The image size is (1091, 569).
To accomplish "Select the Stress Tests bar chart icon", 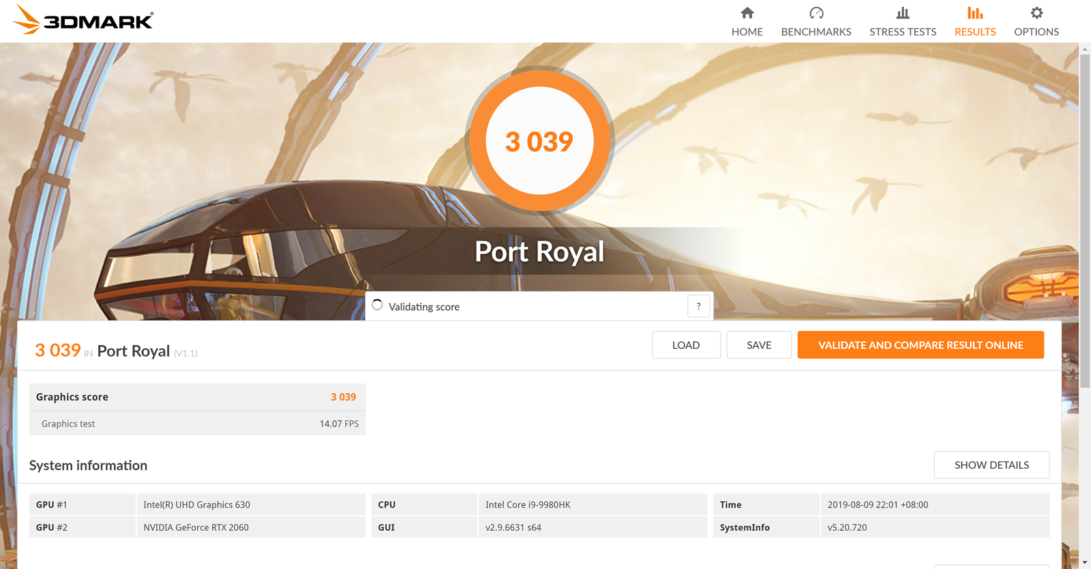I will tap(902, 13).
